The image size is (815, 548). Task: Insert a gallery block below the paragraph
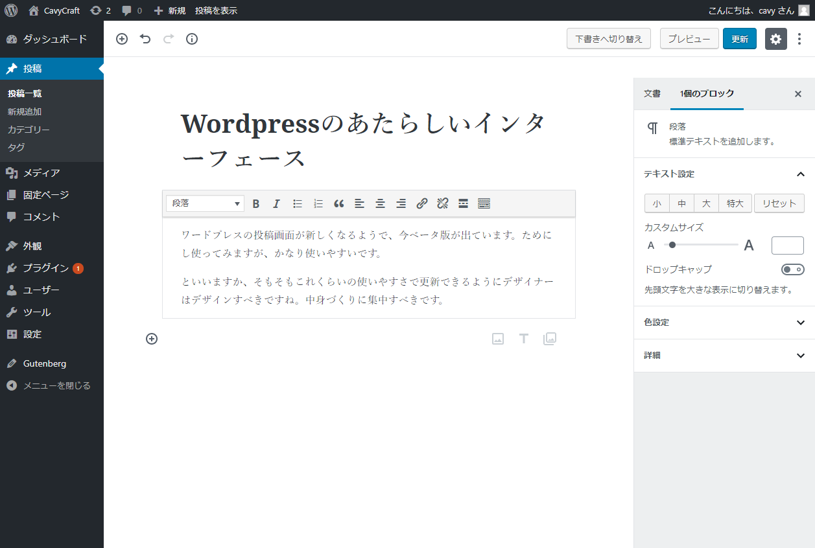tap(550, 338)
